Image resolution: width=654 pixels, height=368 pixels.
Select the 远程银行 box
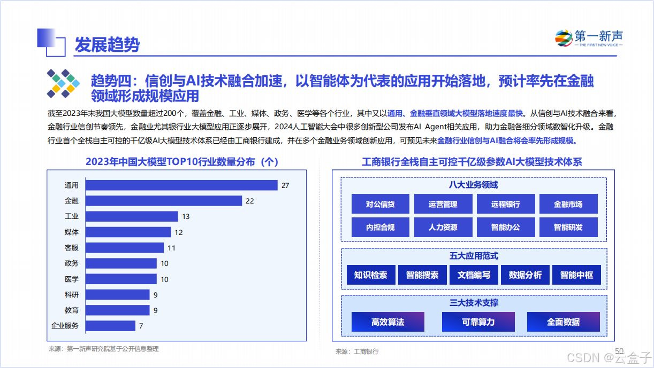click(506, 204)
